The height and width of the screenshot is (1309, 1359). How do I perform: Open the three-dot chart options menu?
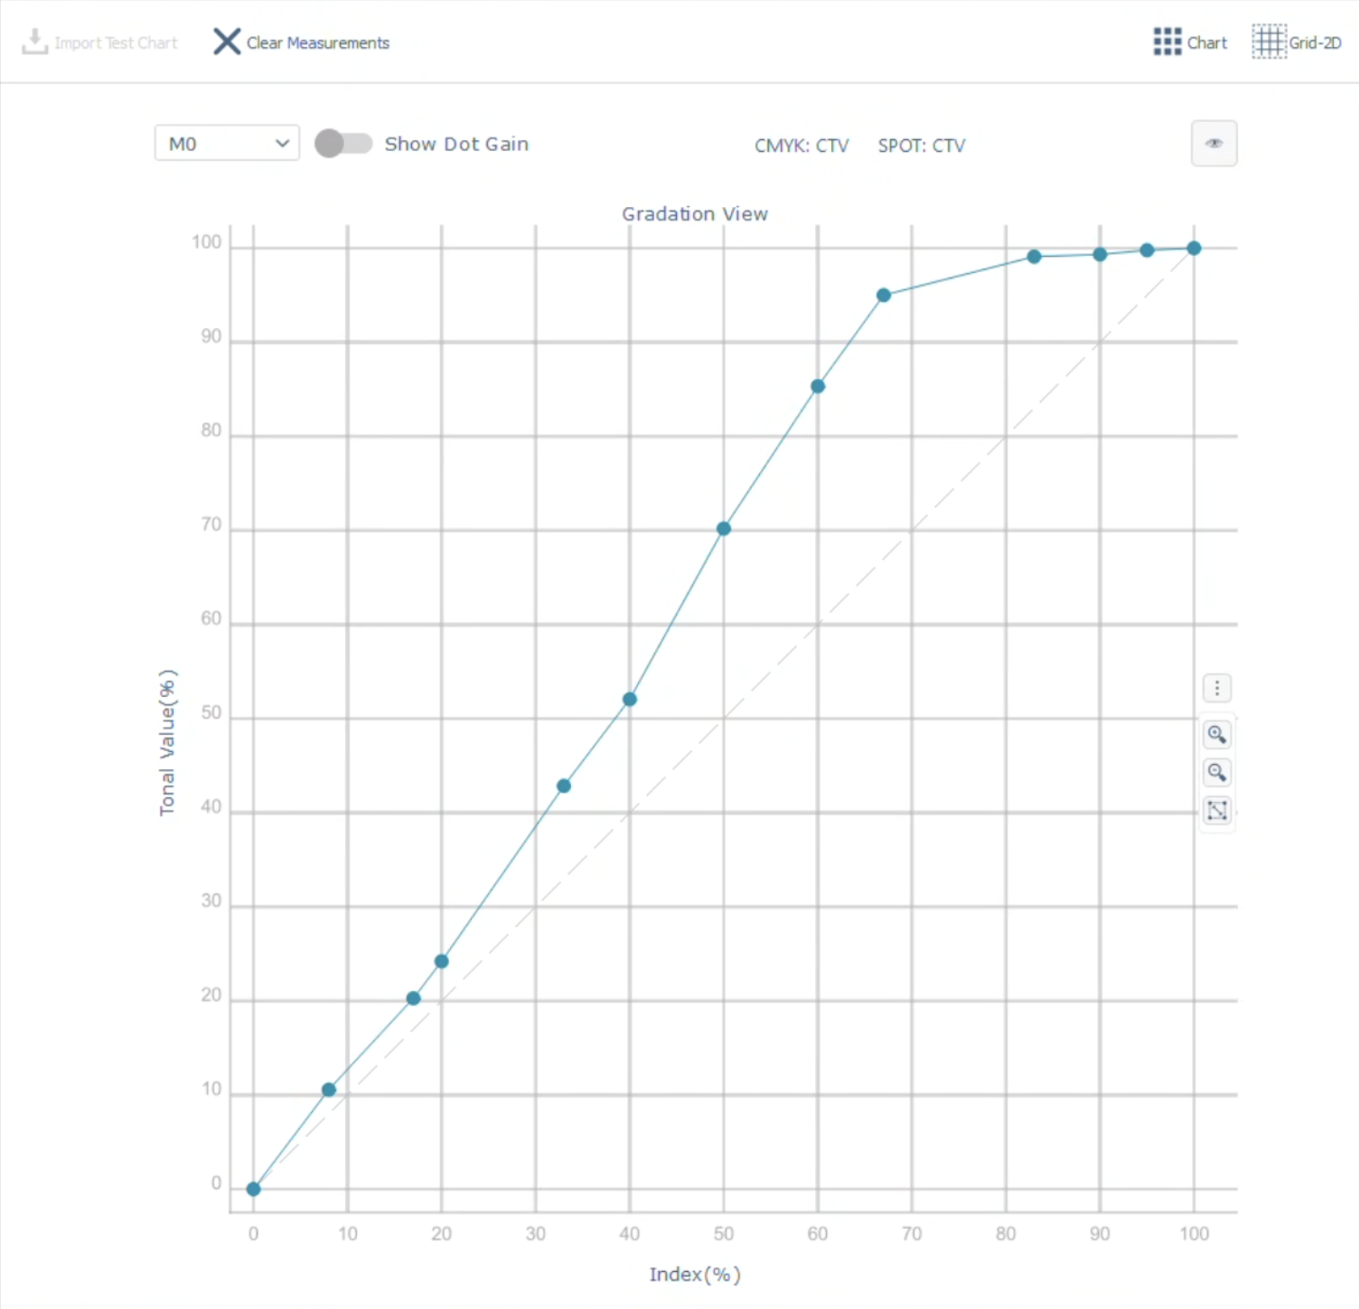click(x=1217, y=689)
